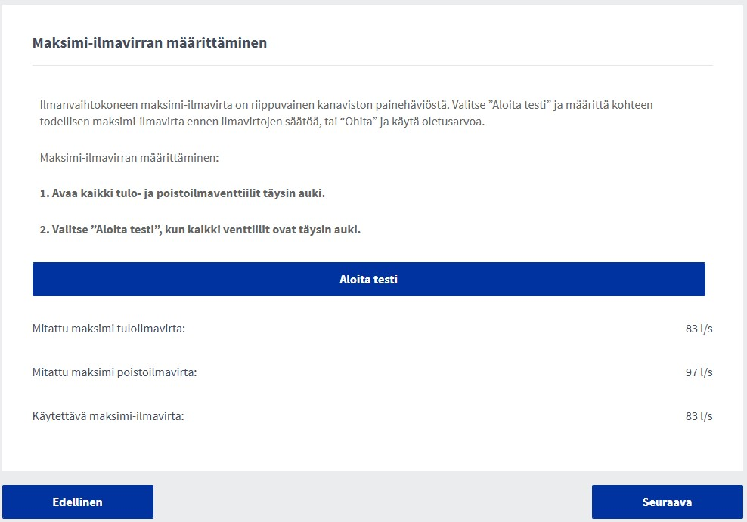
Task: Click the Käytettävä maksimi-ilmavirta value 83 l/s
Action: (x=699, y=416)
